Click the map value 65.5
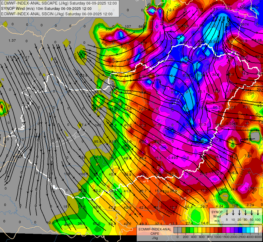Screen dimensions: 263x242 click(98, 92)
